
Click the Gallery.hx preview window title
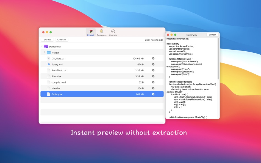pos(191,35)
